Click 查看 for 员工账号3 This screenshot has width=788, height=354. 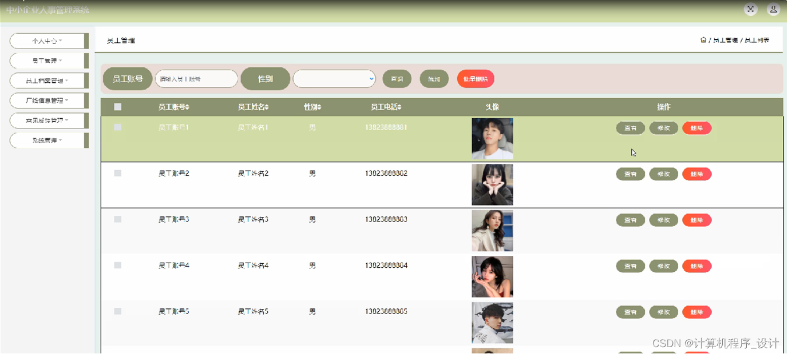[x=631, y=220]
